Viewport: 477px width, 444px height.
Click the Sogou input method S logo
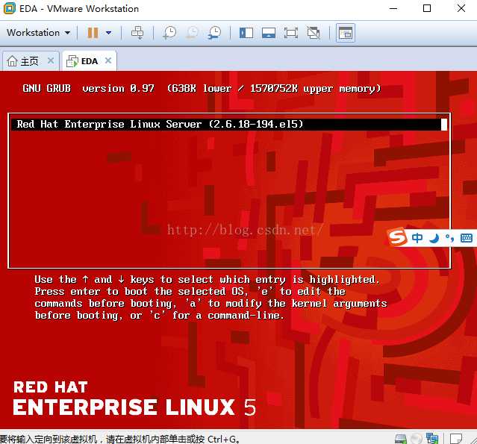[398, 237]
